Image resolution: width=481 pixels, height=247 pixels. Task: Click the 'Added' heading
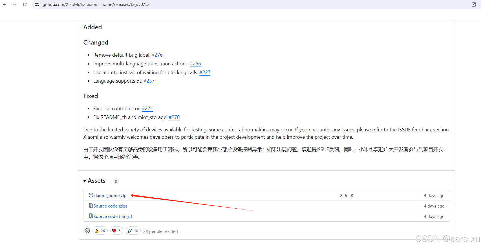pyautogui.click(x=92, y=27)
